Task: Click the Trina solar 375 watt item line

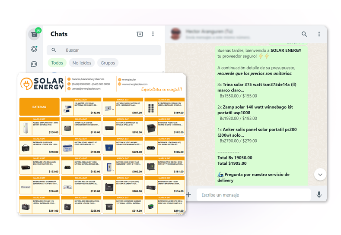Action: [257, 87]
